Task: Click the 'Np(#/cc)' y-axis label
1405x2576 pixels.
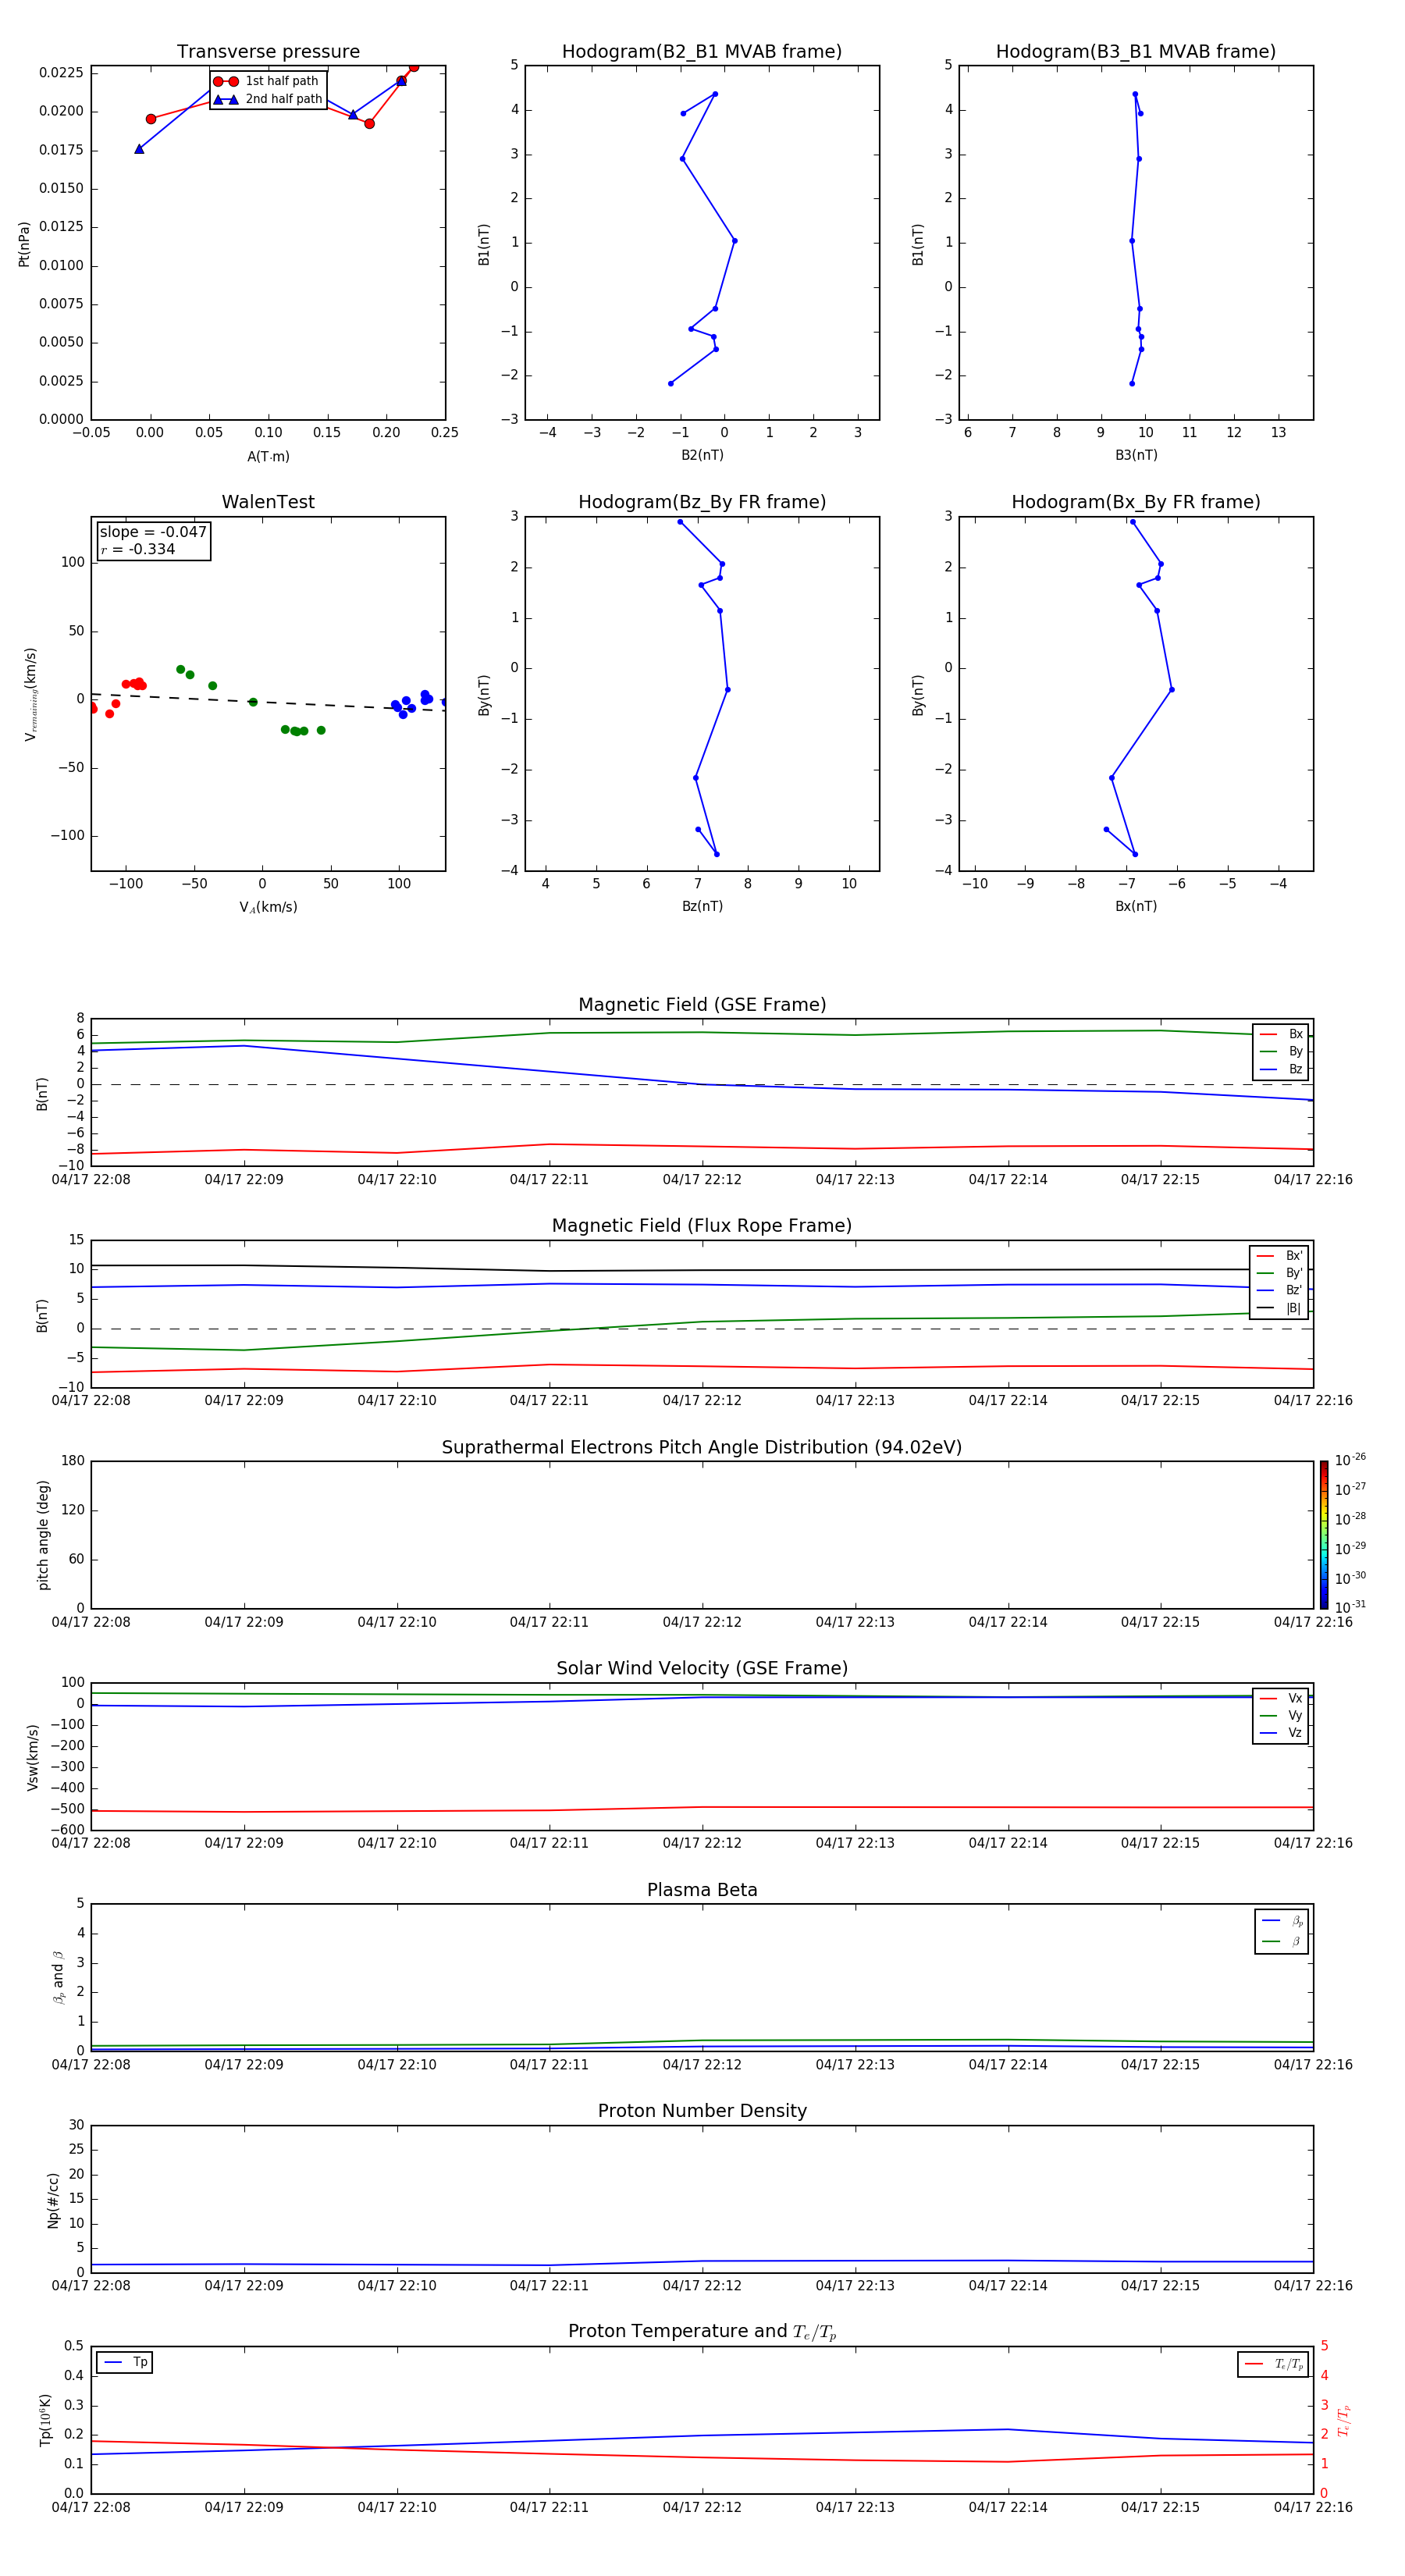Action: (x=53, y=2199)
